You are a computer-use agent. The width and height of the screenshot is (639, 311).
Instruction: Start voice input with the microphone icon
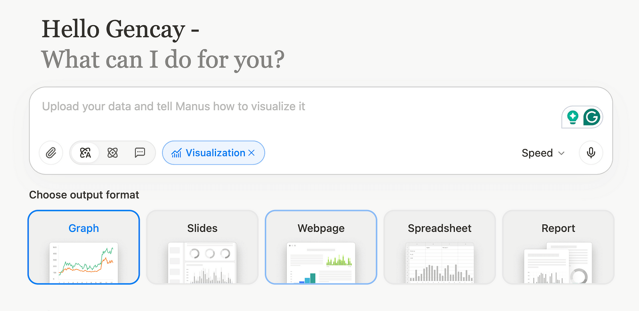[591, 153]
